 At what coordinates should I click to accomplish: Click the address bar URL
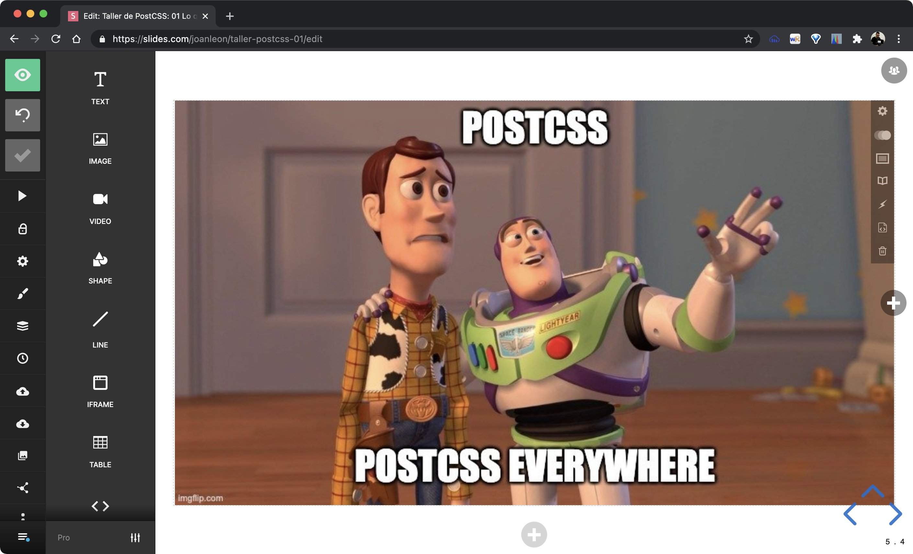(x=217, y=39)
